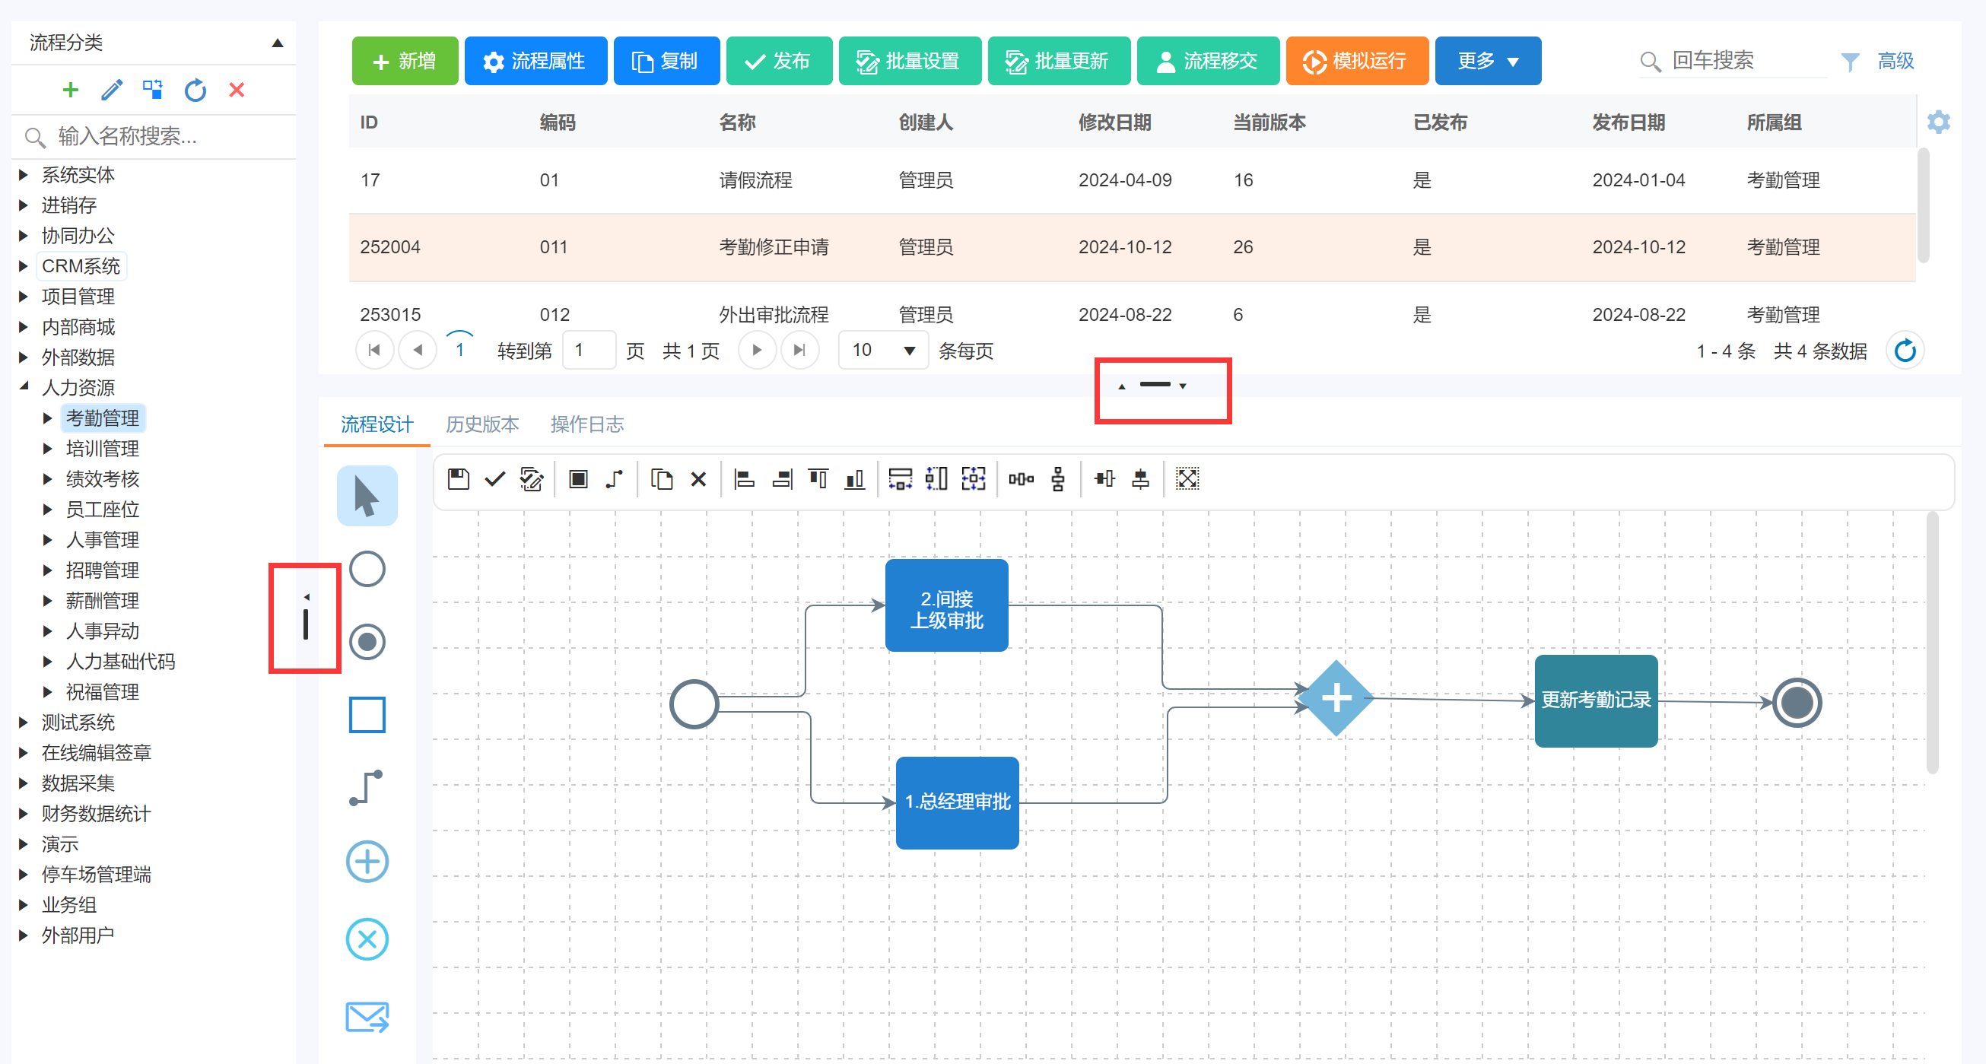Collapse left panel via splitter arrow
The image size is (1986, 1064).
(307, 597)
